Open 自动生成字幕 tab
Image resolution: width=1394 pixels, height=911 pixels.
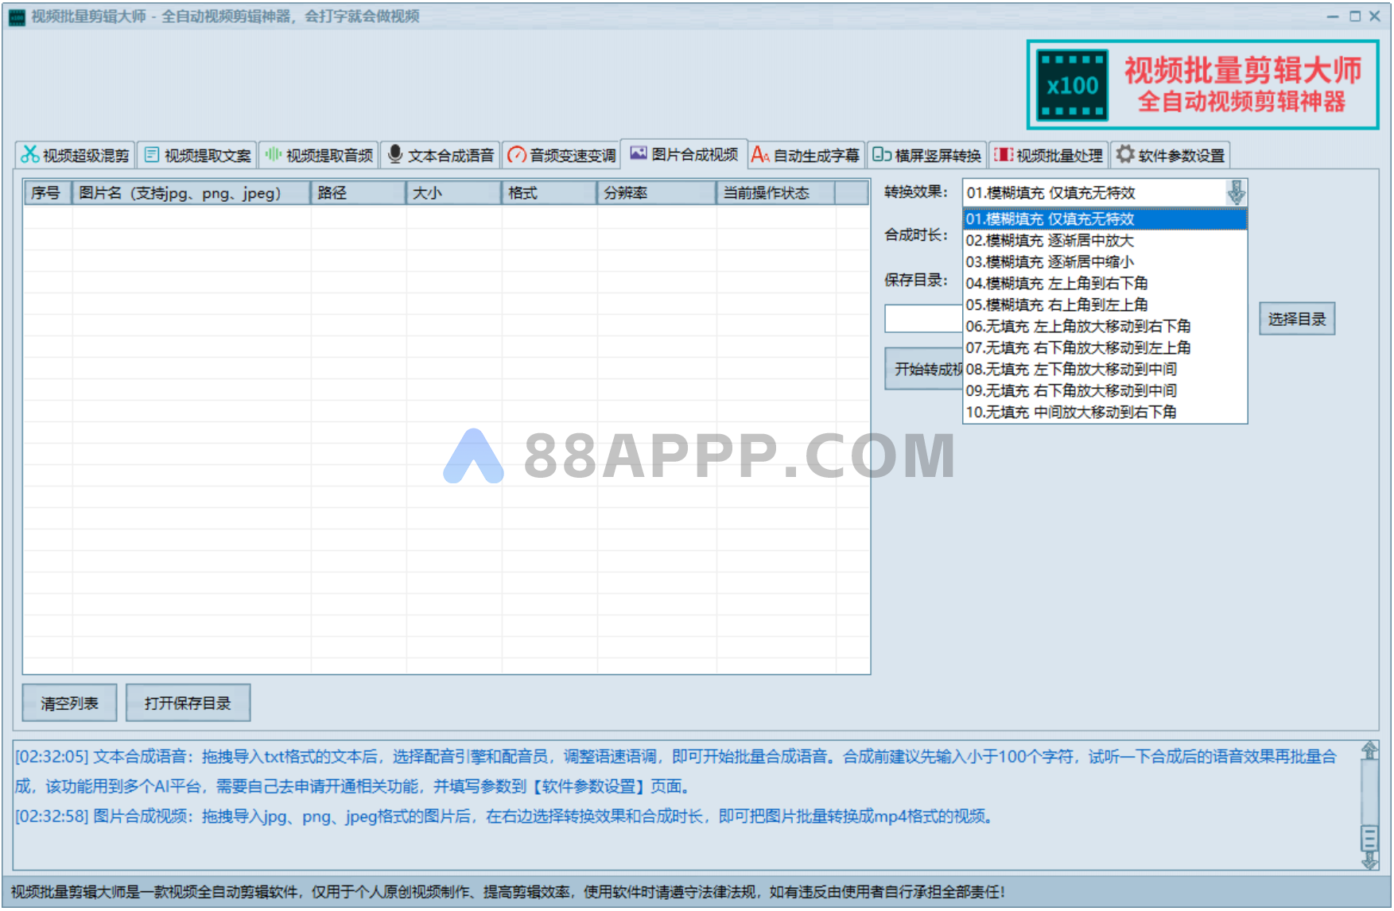pyautogui.click(x=806, y=155)
